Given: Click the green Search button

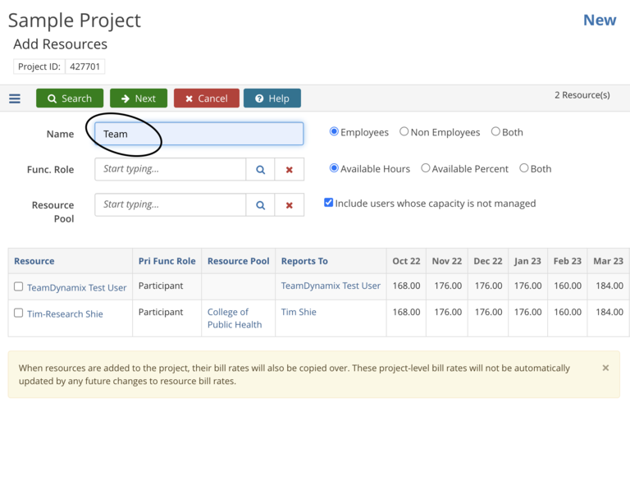Looking at the screenshot, I should pos(70,98).
